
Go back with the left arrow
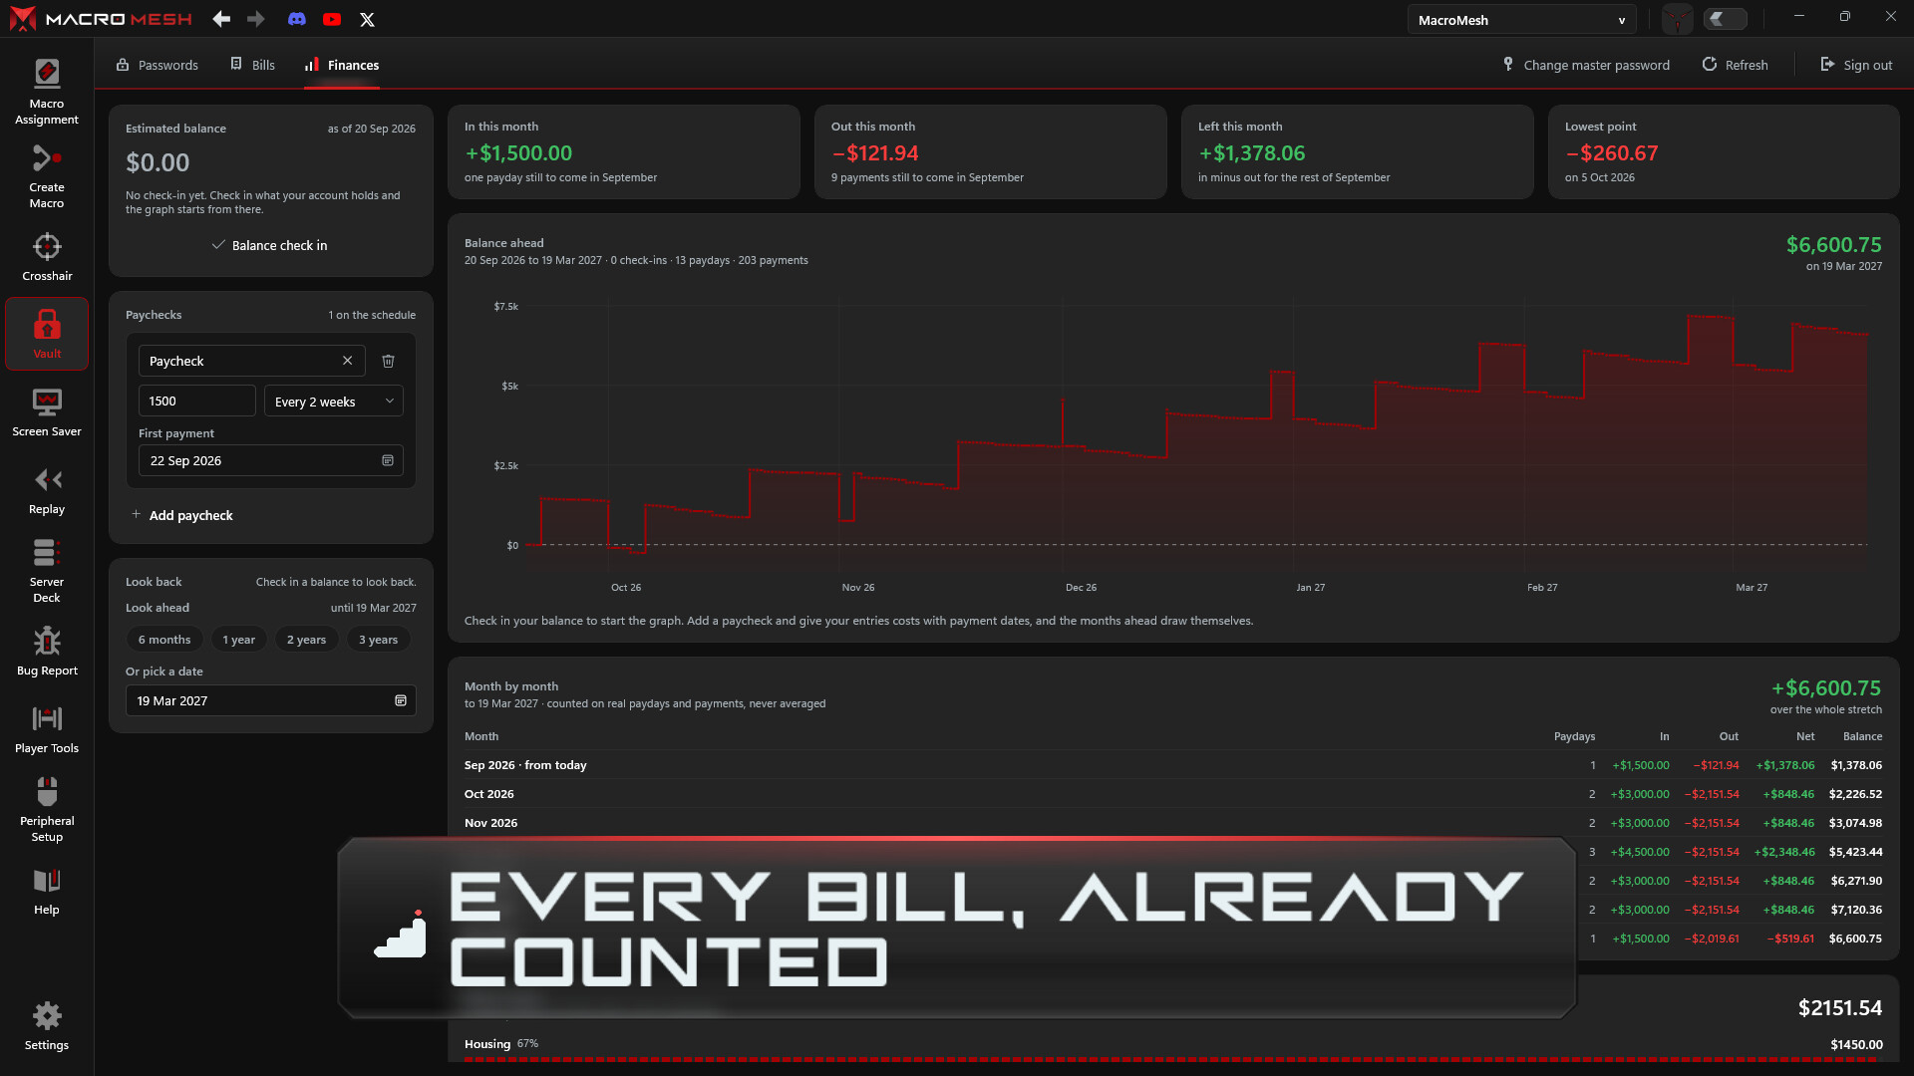(x=221, y=19)
